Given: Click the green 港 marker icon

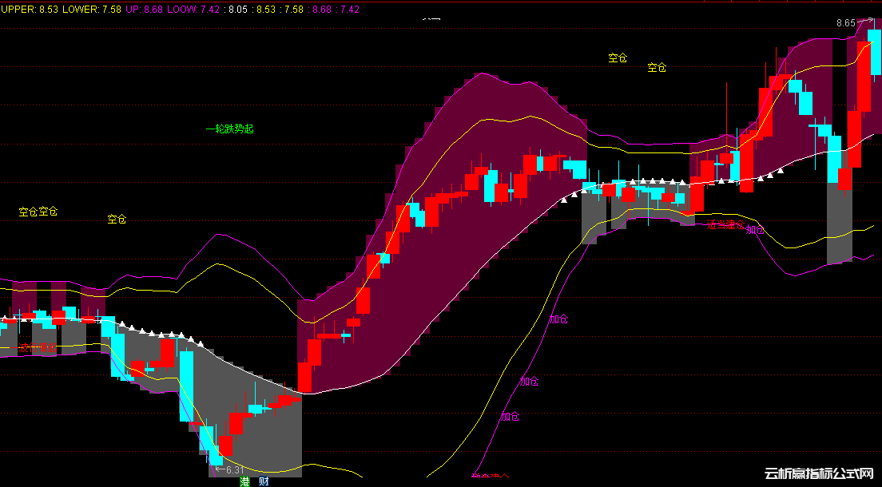Looking at the screenshot, I should (x=244, y=481).
